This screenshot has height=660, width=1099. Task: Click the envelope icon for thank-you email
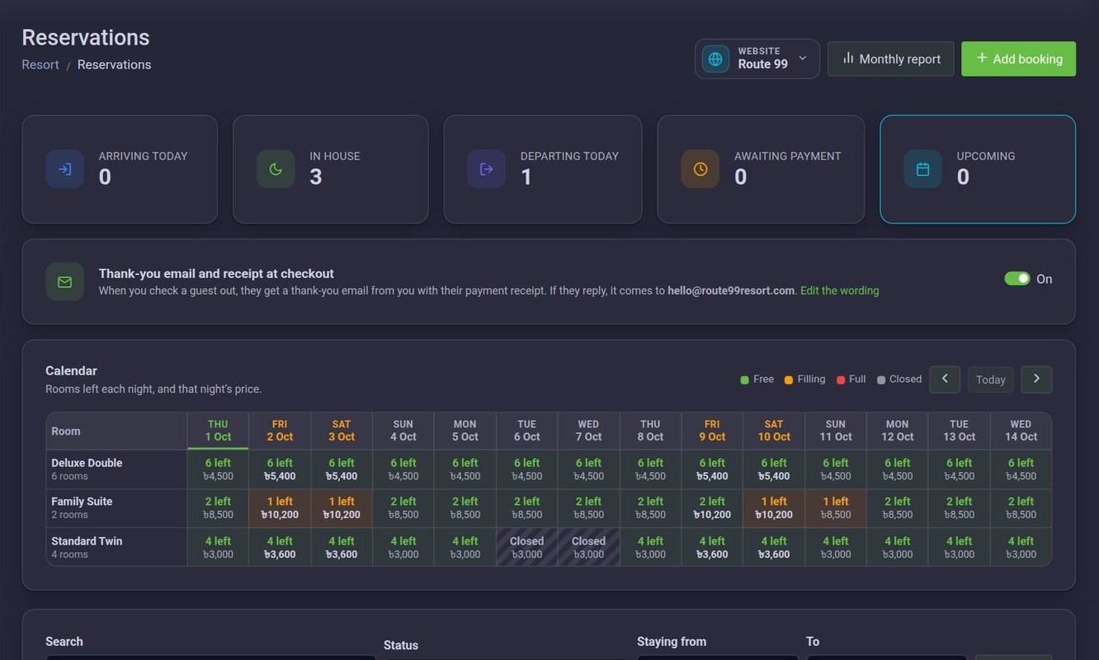click(65, 282)
